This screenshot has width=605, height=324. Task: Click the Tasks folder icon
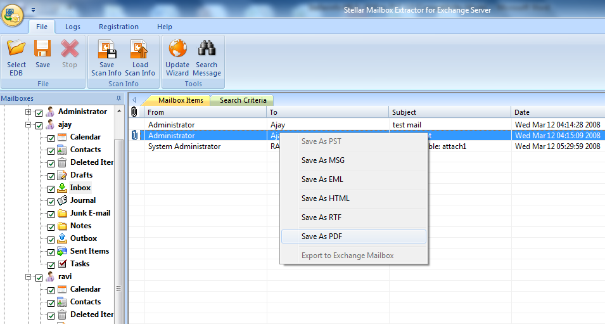(62, 264)
